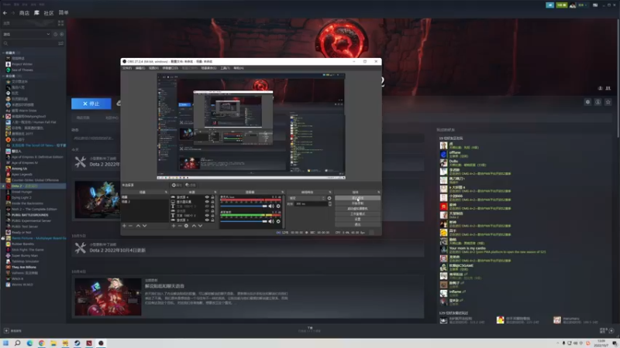Click OBS start virtual camera button
This screenshot has width=620, height=348.
(357, 208)
